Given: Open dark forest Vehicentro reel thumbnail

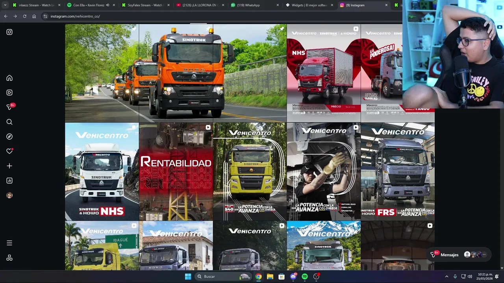Looking at the screenshot, I should (x=250, y=246).
